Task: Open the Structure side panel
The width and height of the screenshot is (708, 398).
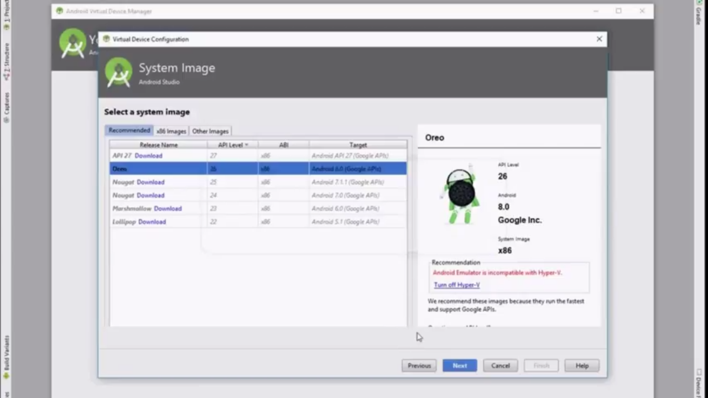Action: tap(7, 61)
